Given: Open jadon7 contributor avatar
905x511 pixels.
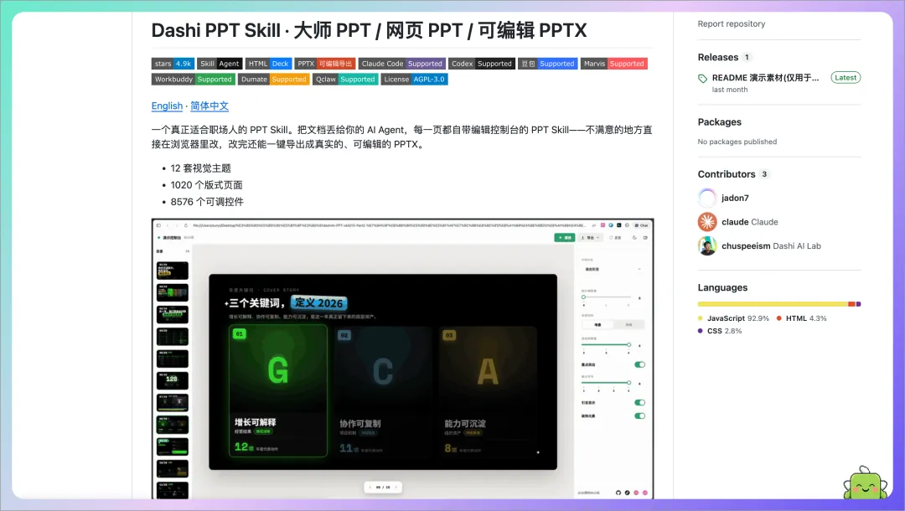Looking at the screenshot, I should pyautogui.click(x=707, y=198).
